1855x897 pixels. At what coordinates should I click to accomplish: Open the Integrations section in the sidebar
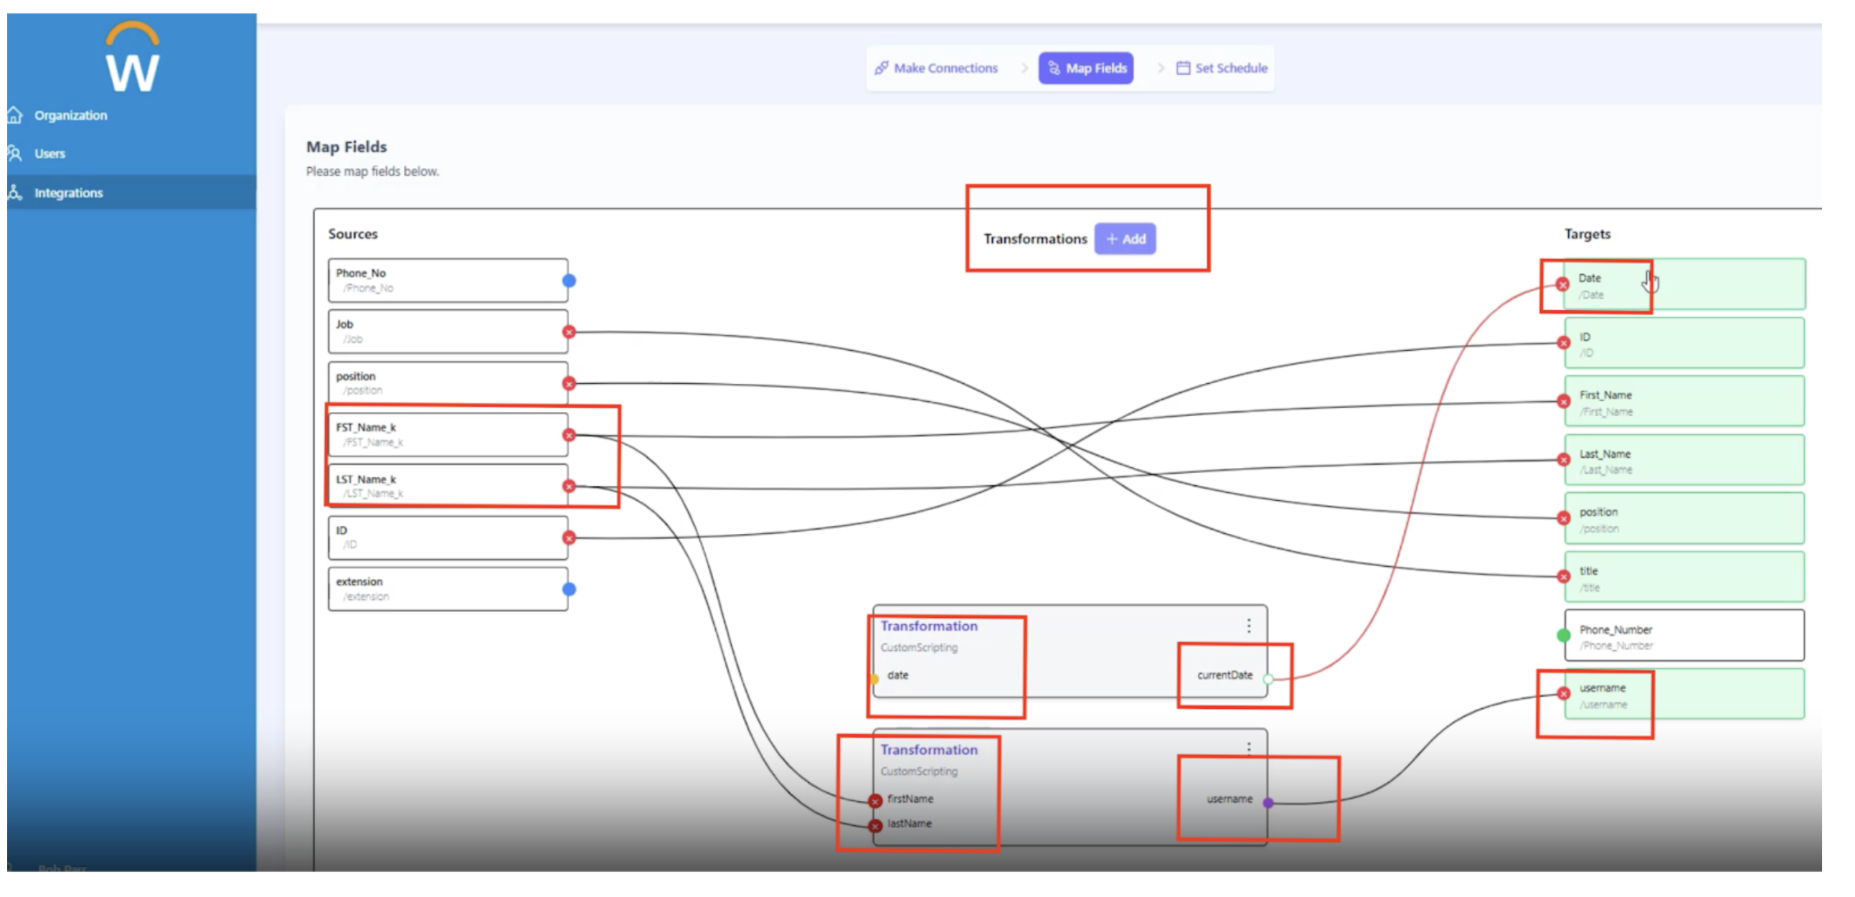click(69, 192)
